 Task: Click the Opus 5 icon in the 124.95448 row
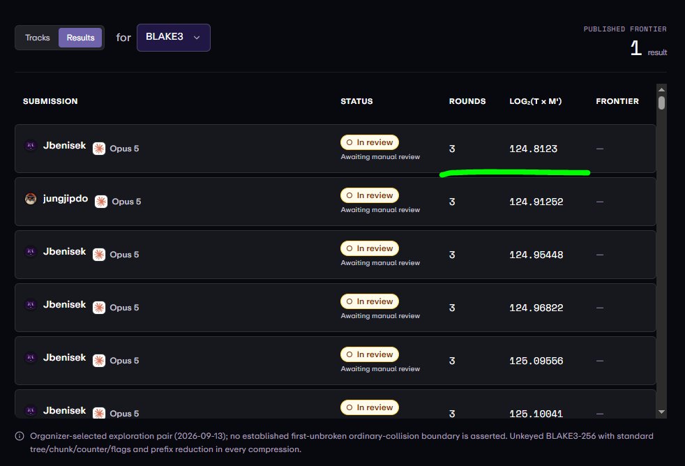(x=99, y=255)
